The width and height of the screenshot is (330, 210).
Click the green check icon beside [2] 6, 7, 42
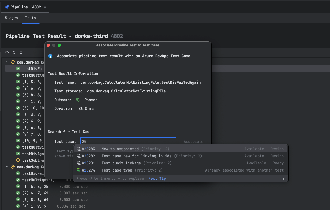18,193
